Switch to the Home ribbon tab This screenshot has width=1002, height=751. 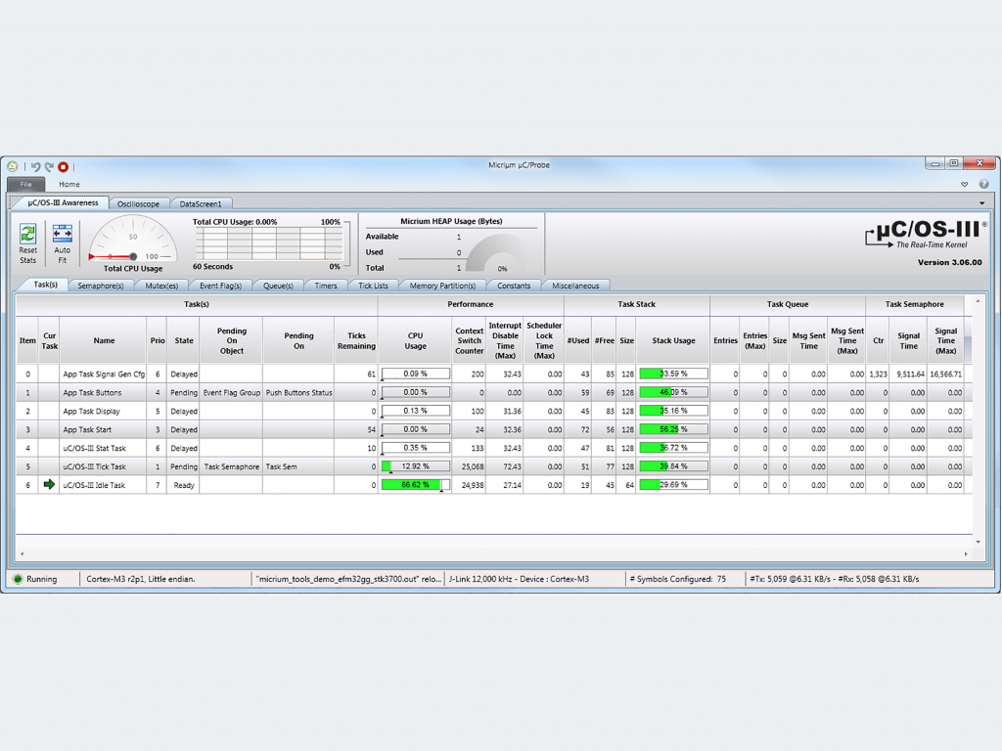(69, 184)
